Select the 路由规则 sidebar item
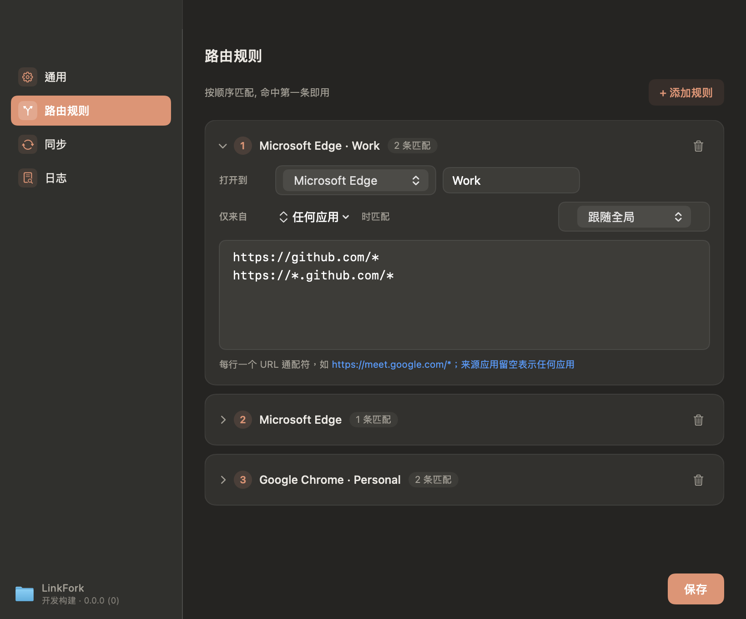Image resolution: width=746 pixels, height=619 pixels. pos(91,111)
